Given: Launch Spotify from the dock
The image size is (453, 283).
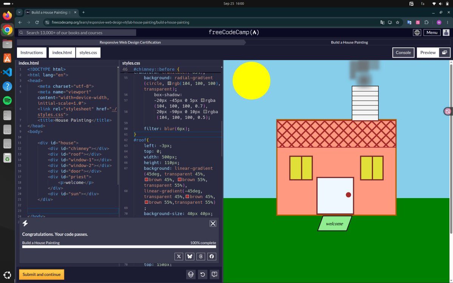Looking at the screenshot, I should pos(7,100).
